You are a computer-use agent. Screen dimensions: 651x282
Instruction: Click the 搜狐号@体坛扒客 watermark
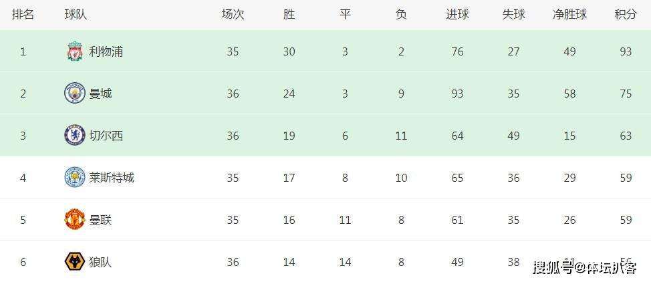[x=584, y=268]
